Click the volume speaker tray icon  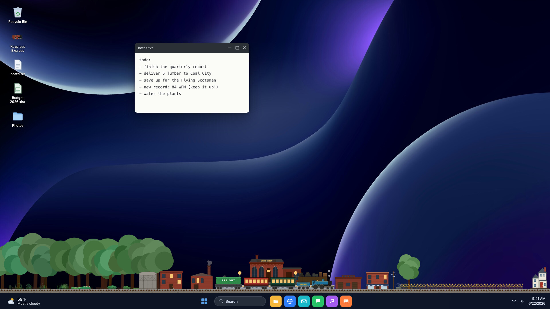click(522, 301)
